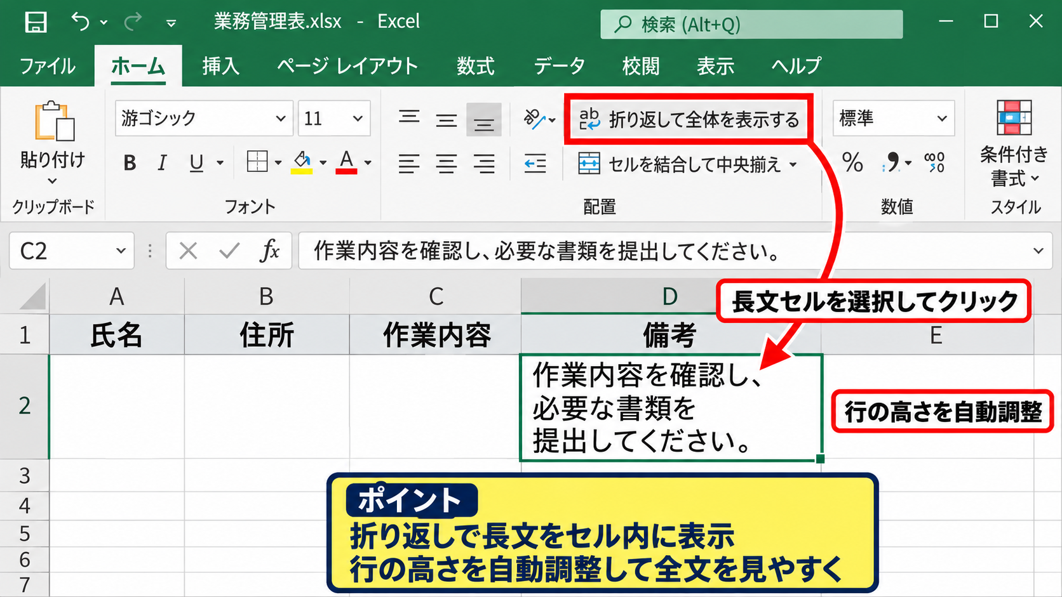Viewport: 1062px width, 597px height.
Task: Center text horizontally
Action: tap(447, 164)
